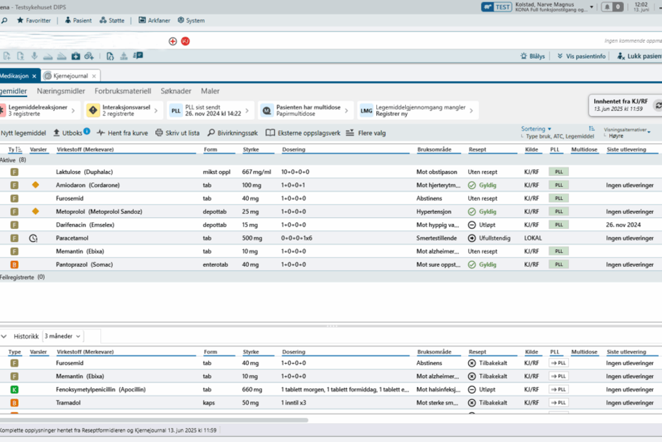Click the first-aid kit toolbar icon
Screen dimensions: 662x442
75,56
